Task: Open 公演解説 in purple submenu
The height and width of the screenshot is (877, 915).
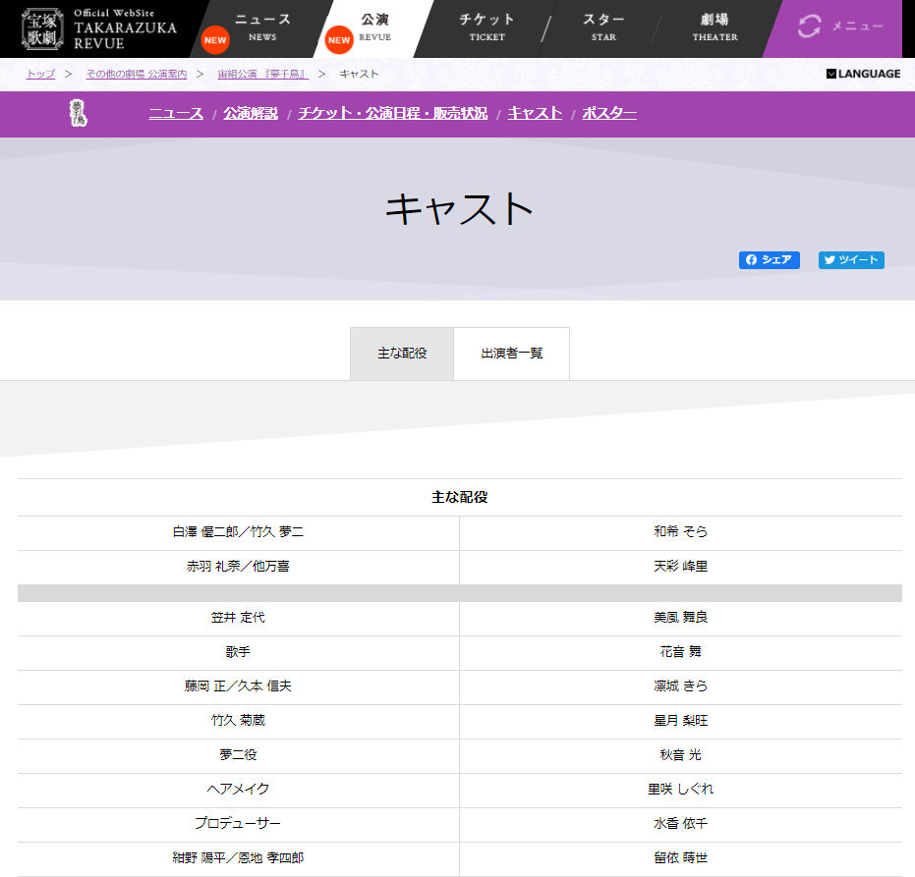Action: click(251, 114)
